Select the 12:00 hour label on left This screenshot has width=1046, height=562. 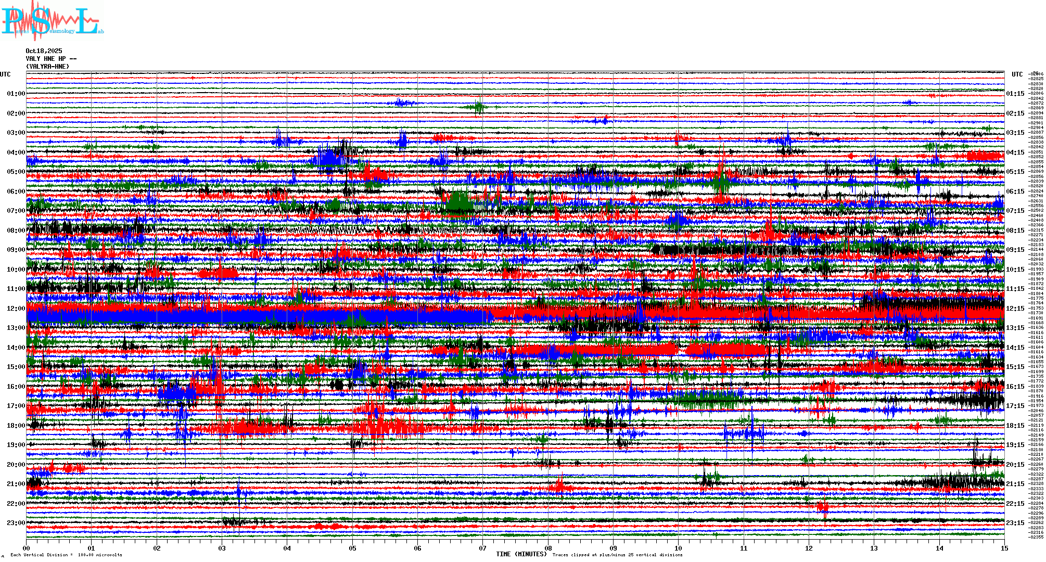point(16,309)
